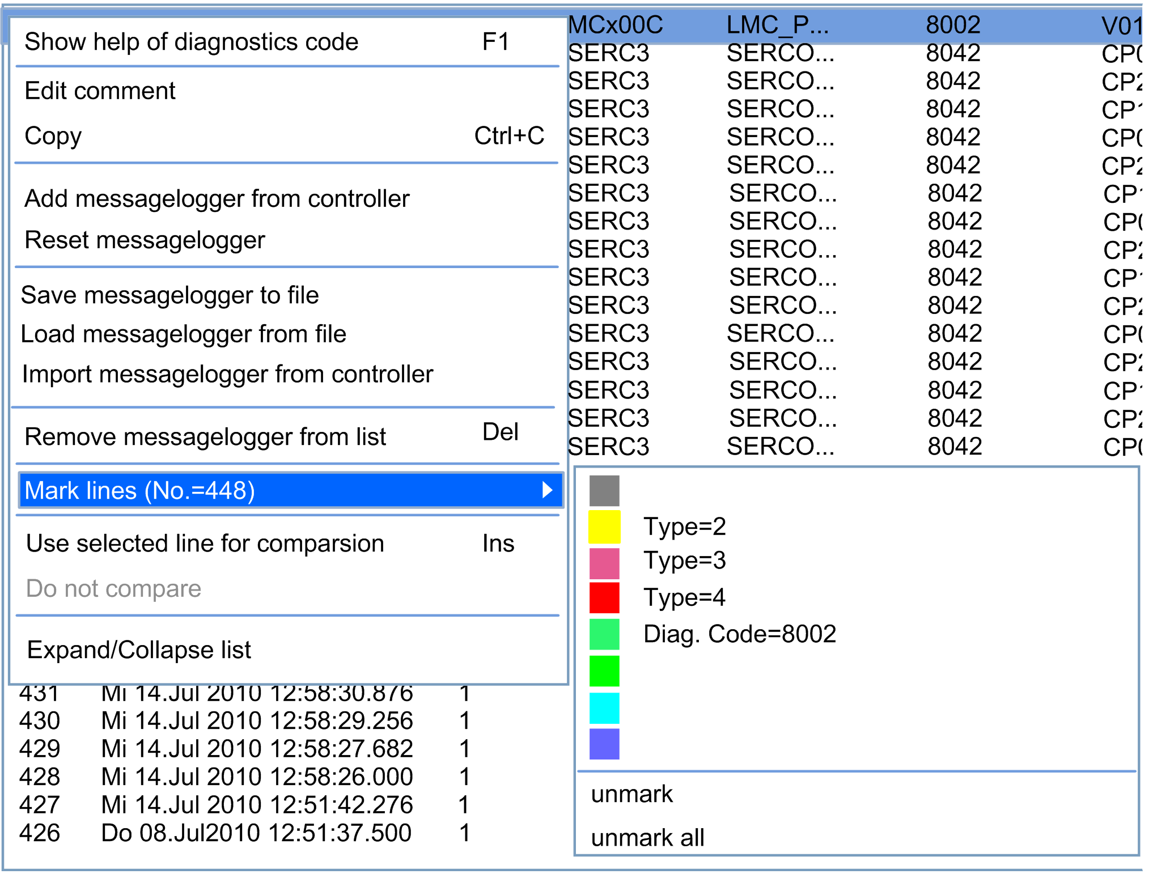Select "Use selected line for comparsion"
Viewport: 1153px width, 874px height.
pyautogui.click(x=204, y=543)
